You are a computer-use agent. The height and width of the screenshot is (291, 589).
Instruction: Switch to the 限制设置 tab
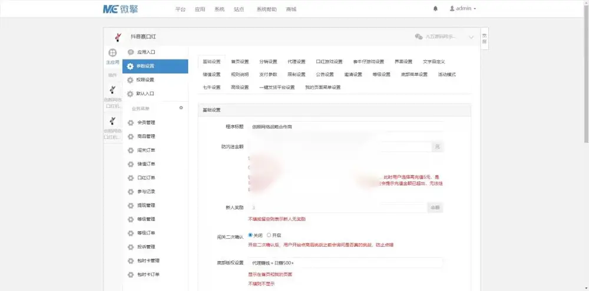[x=296, y=75]
